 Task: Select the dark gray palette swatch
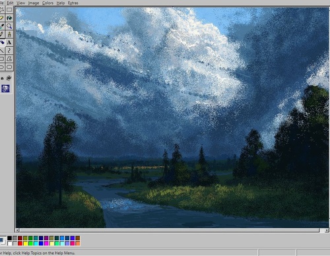[15, 238]
